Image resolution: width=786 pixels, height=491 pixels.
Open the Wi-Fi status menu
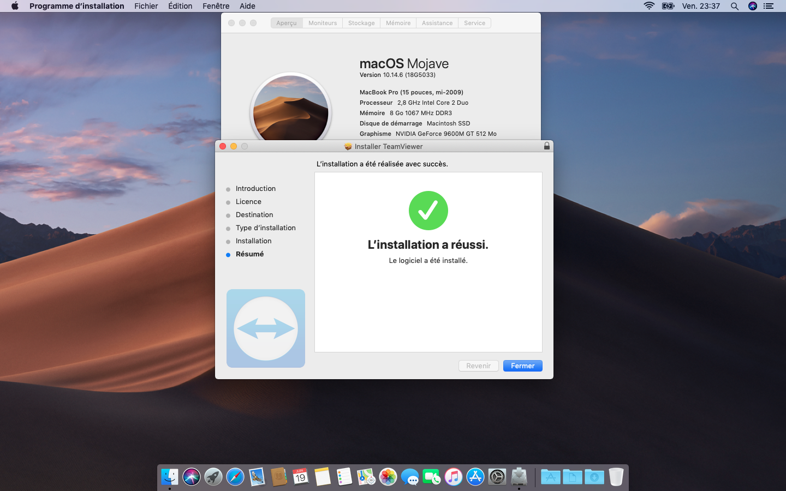point(649,6)
